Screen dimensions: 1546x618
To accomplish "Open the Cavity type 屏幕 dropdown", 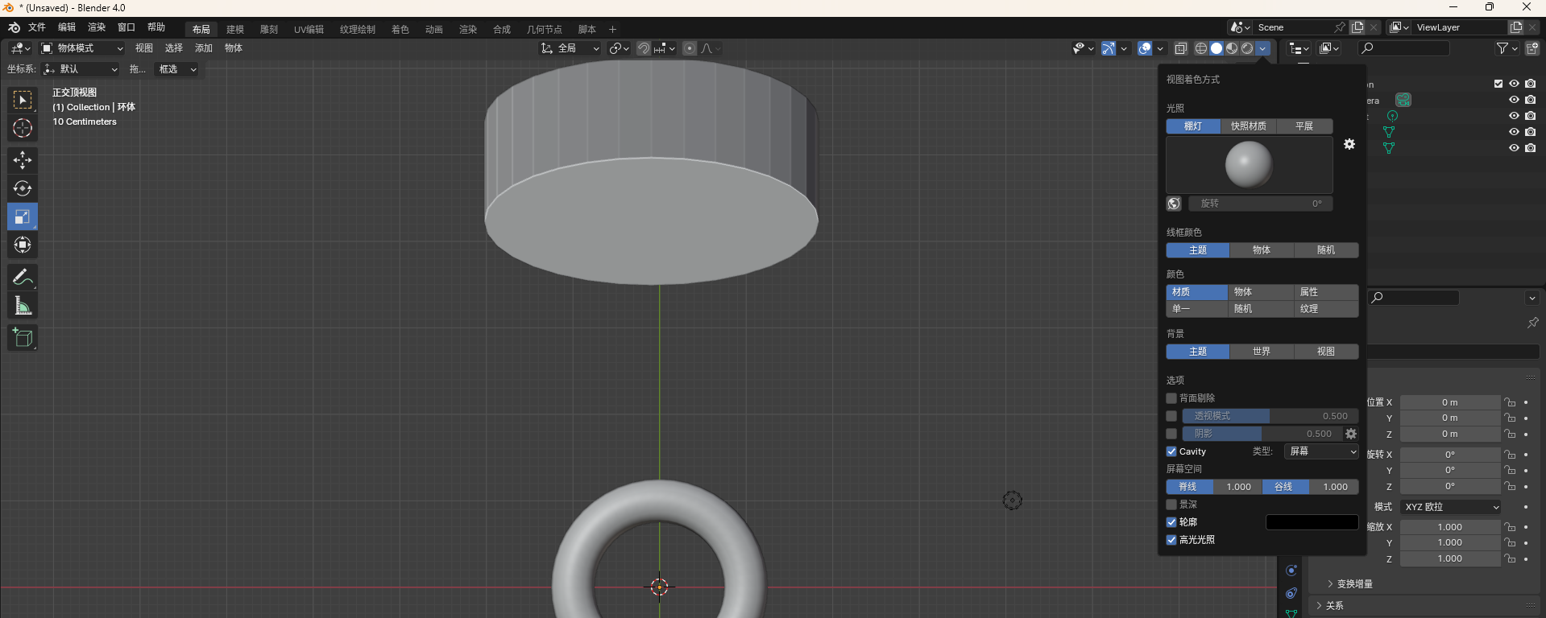I will point(1321,451).
